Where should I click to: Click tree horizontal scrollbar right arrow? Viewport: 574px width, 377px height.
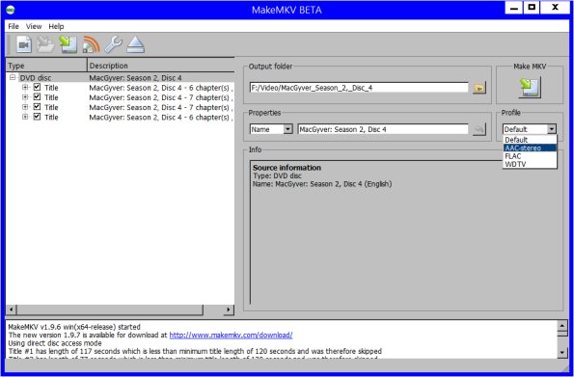point(229,310)
